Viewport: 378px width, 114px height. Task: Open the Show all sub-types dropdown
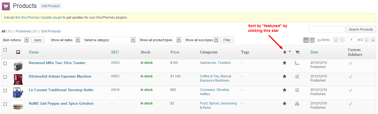201,40
